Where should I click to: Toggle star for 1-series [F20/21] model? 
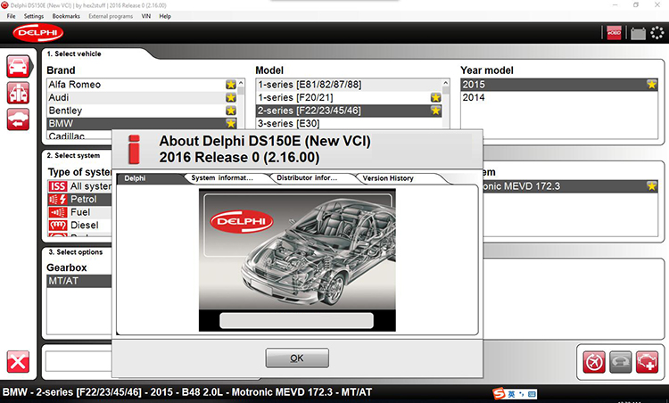click(x=435, y=97)
